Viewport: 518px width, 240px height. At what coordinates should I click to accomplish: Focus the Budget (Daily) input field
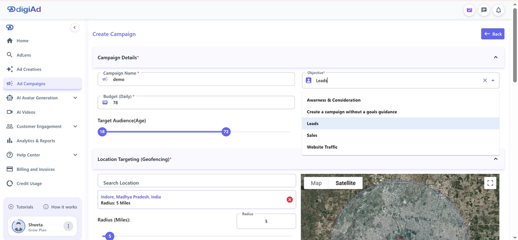tap(196, 102)
